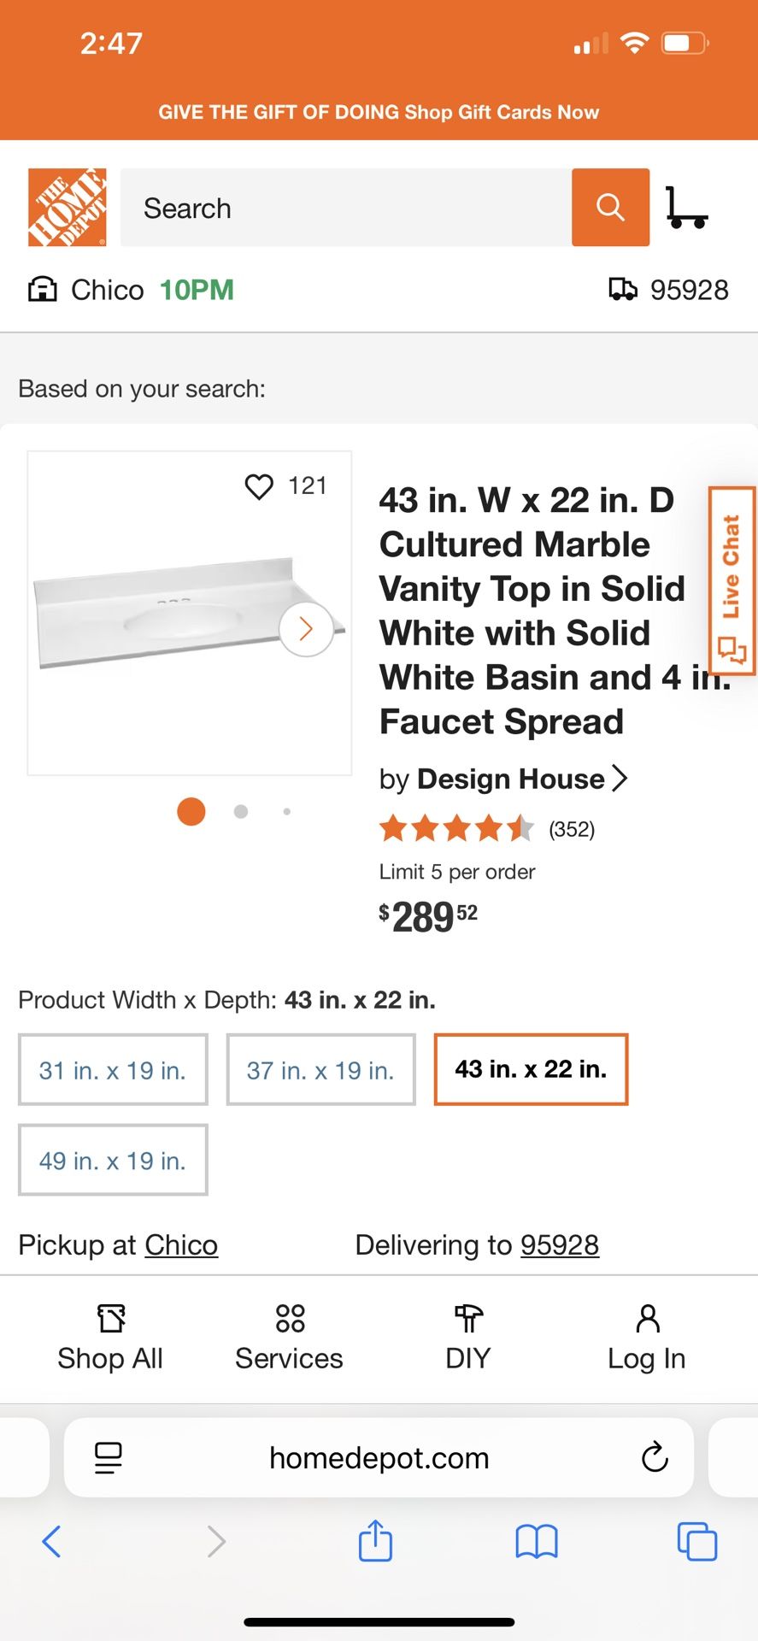758x1641 pixels.
Task: Tap the search magnifier icon
Action: 609,207
